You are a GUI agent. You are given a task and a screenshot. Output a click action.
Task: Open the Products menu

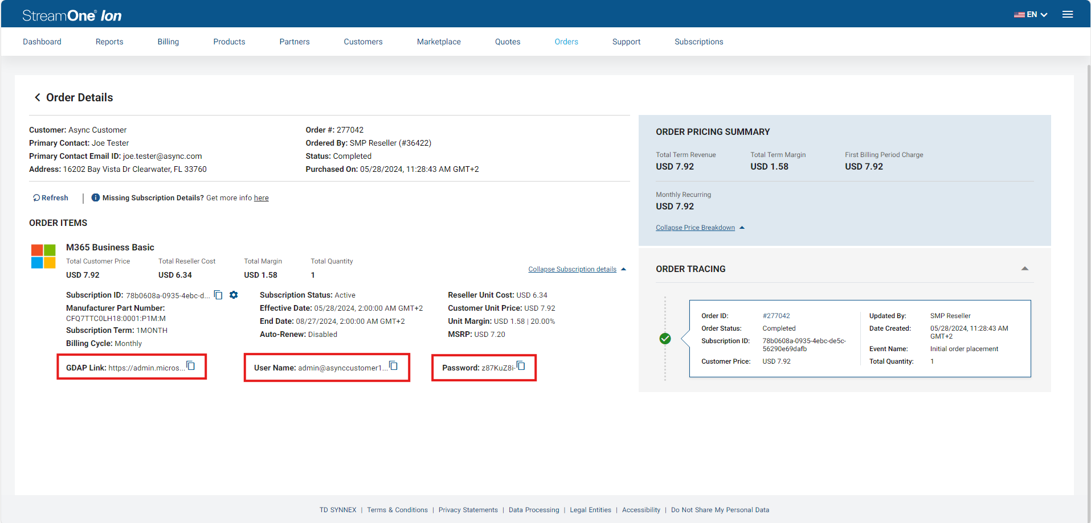(x=229, y=42)
